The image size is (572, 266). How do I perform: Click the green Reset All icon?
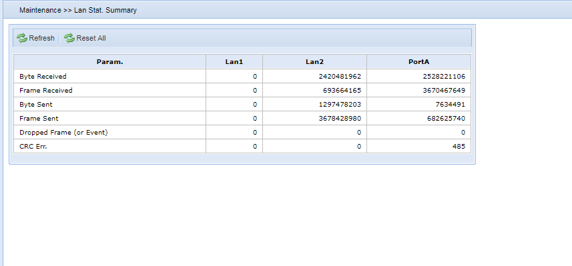coord(69,38)
